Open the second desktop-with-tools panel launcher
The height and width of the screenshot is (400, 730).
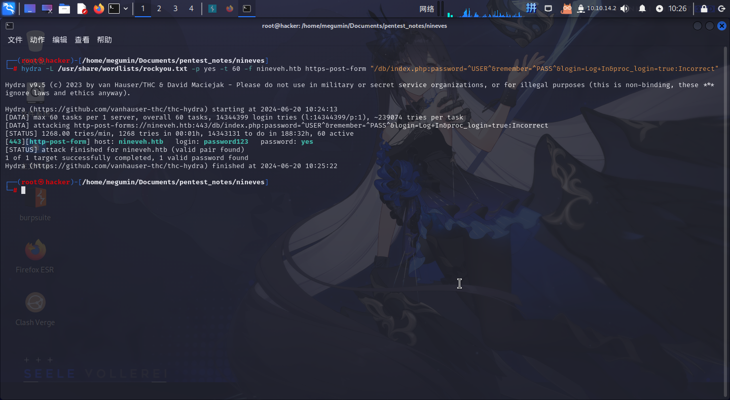point(47,9)
